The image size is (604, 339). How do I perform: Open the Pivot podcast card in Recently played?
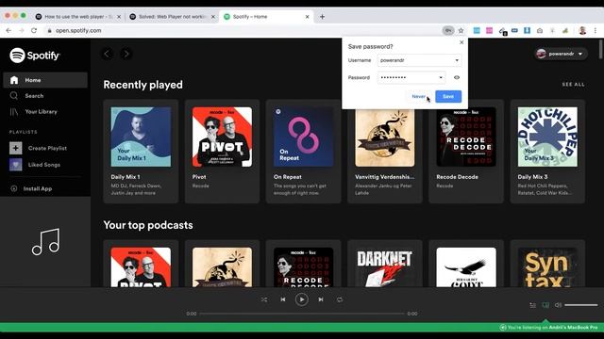[223, 151]
